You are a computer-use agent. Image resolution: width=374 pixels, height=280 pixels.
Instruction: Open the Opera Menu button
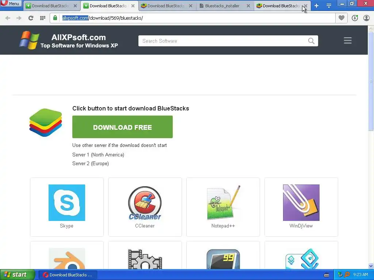pyautogui.click(x=11, y=3)
